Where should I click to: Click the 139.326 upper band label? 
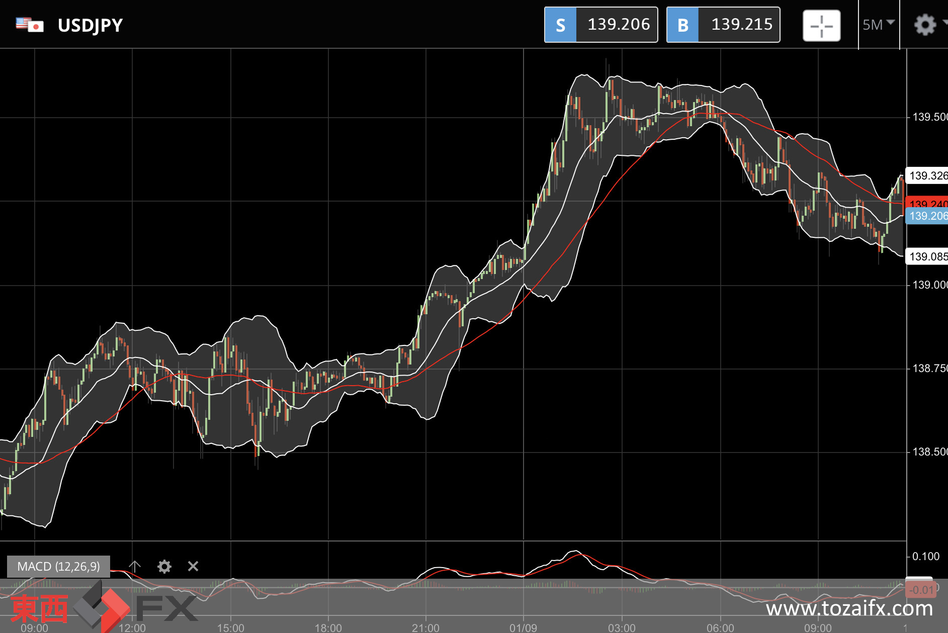(927, 175)
